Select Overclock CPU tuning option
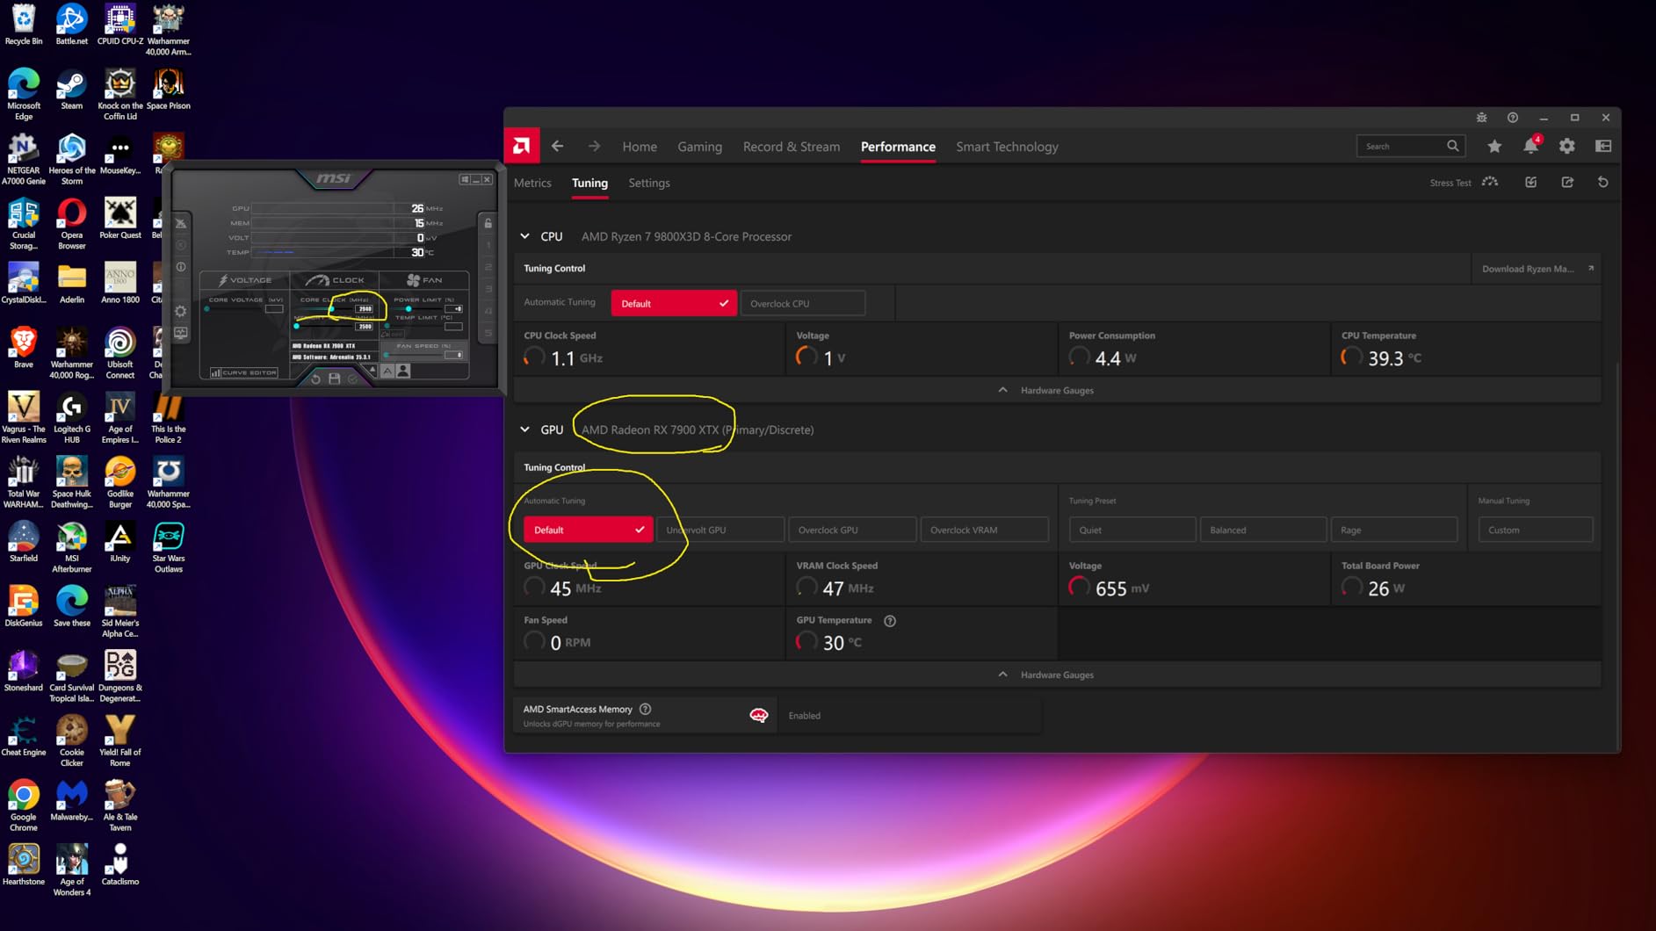Screen dimensions: 1656x931 [x=802, y=303]
